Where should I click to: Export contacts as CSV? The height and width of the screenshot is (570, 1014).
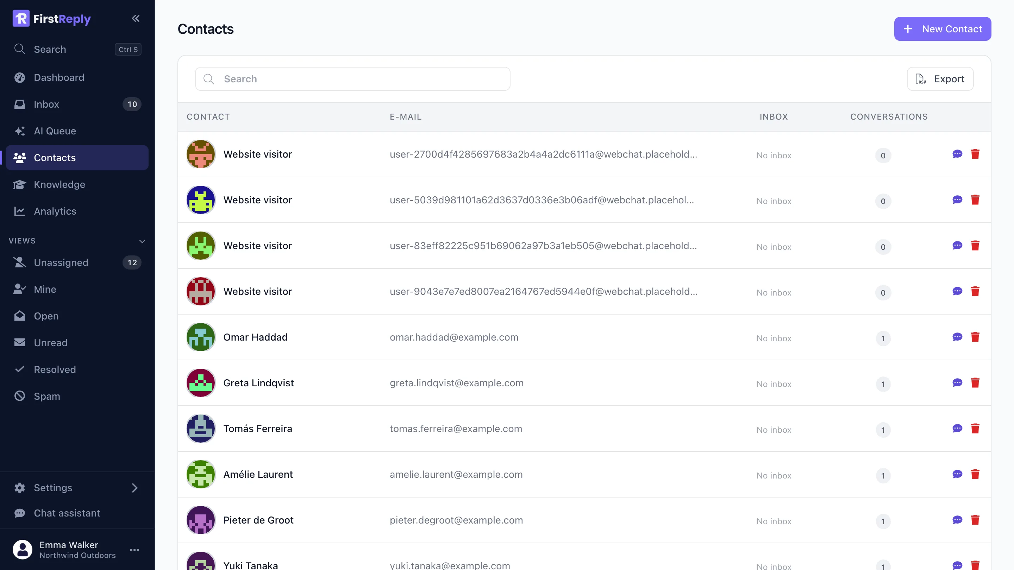940,79
